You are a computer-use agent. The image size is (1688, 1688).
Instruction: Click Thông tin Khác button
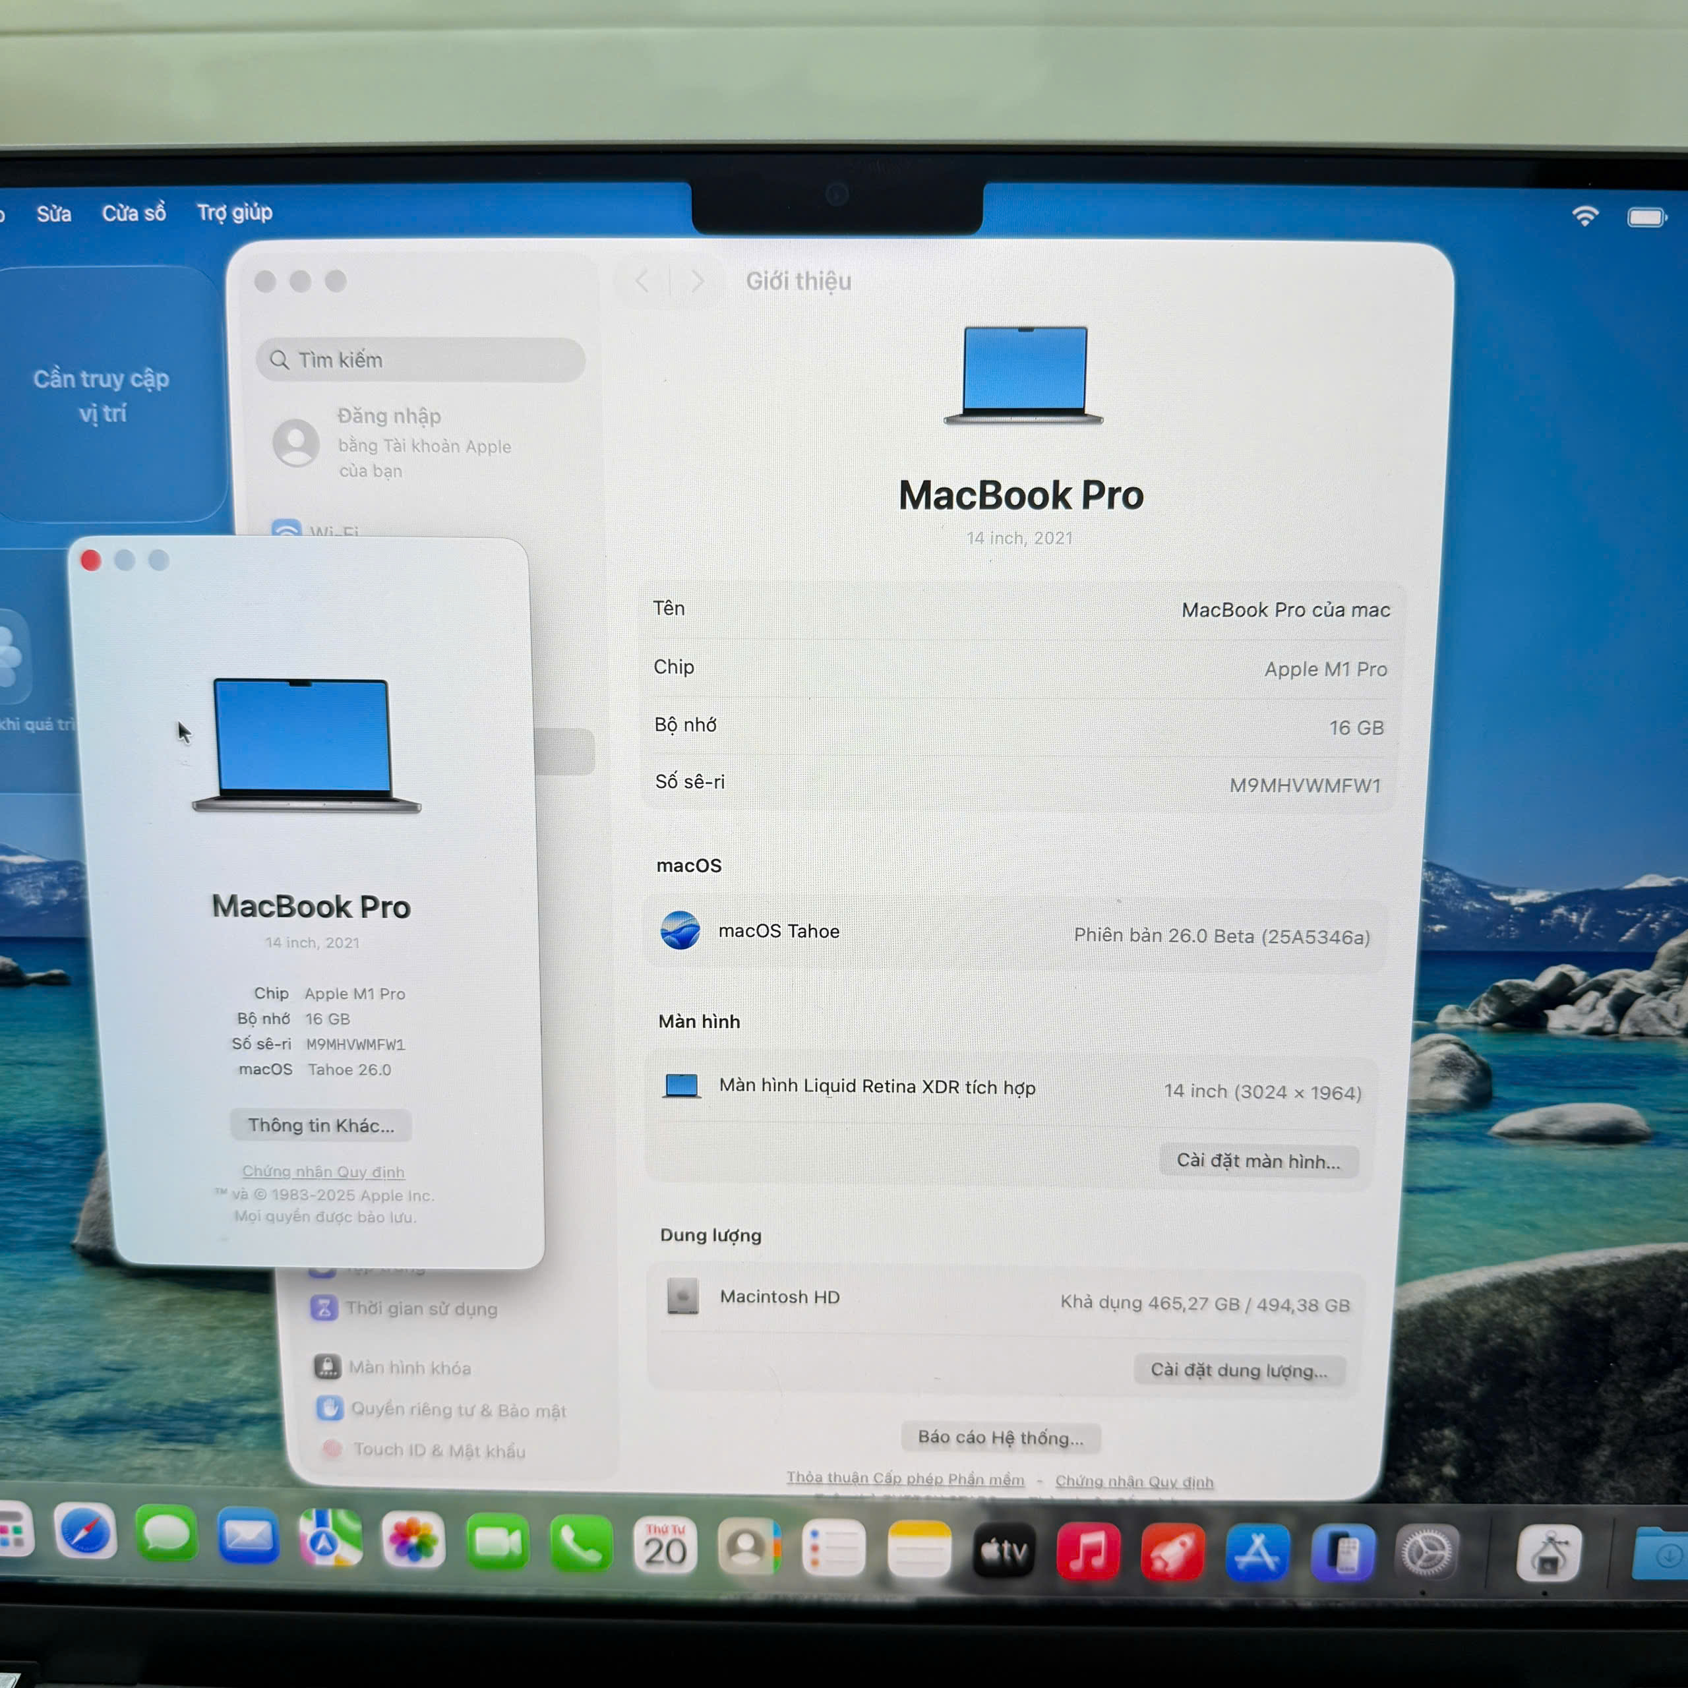point(320,1126)
